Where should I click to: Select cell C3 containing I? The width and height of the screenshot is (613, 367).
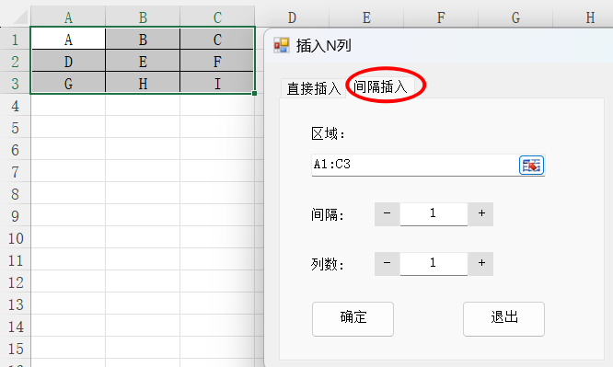point(217,84)
